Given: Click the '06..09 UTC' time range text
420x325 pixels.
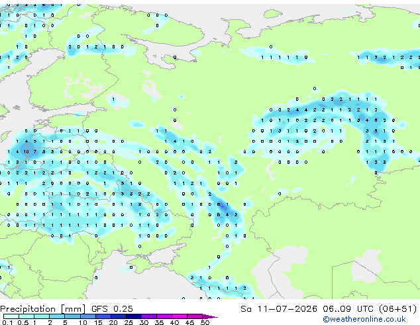Looking at the screenshot, I should 348,309.
